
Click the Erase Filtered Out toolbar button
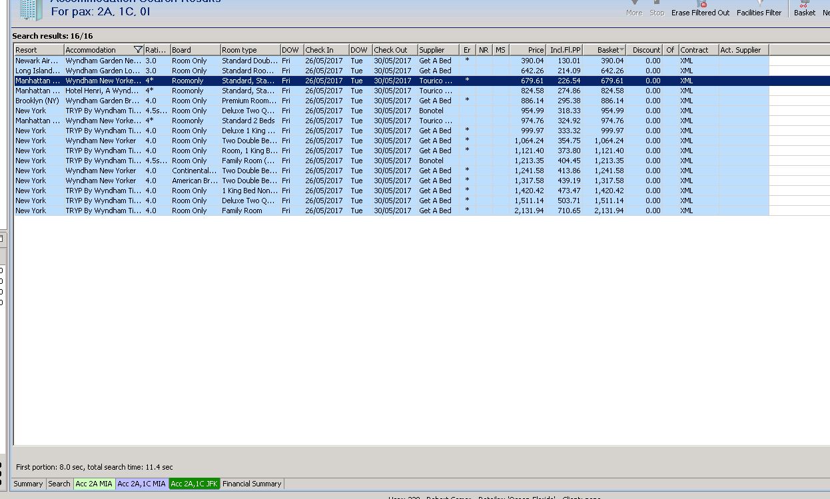point(700,9)
